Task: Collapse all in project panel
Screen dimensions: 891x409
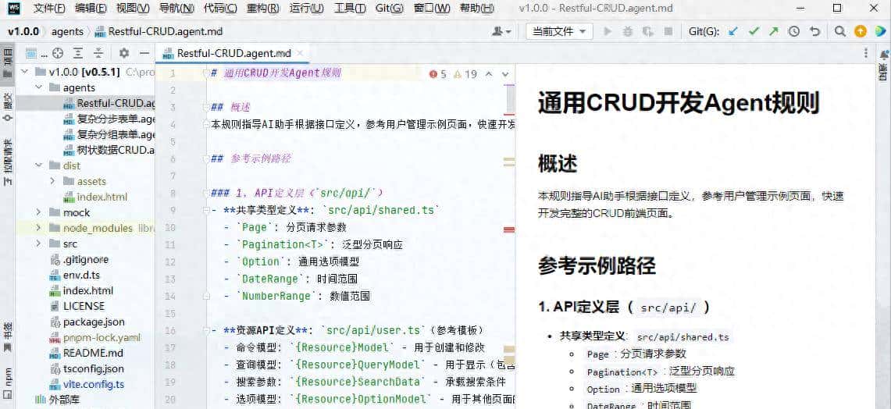Action: click(98, 53)
